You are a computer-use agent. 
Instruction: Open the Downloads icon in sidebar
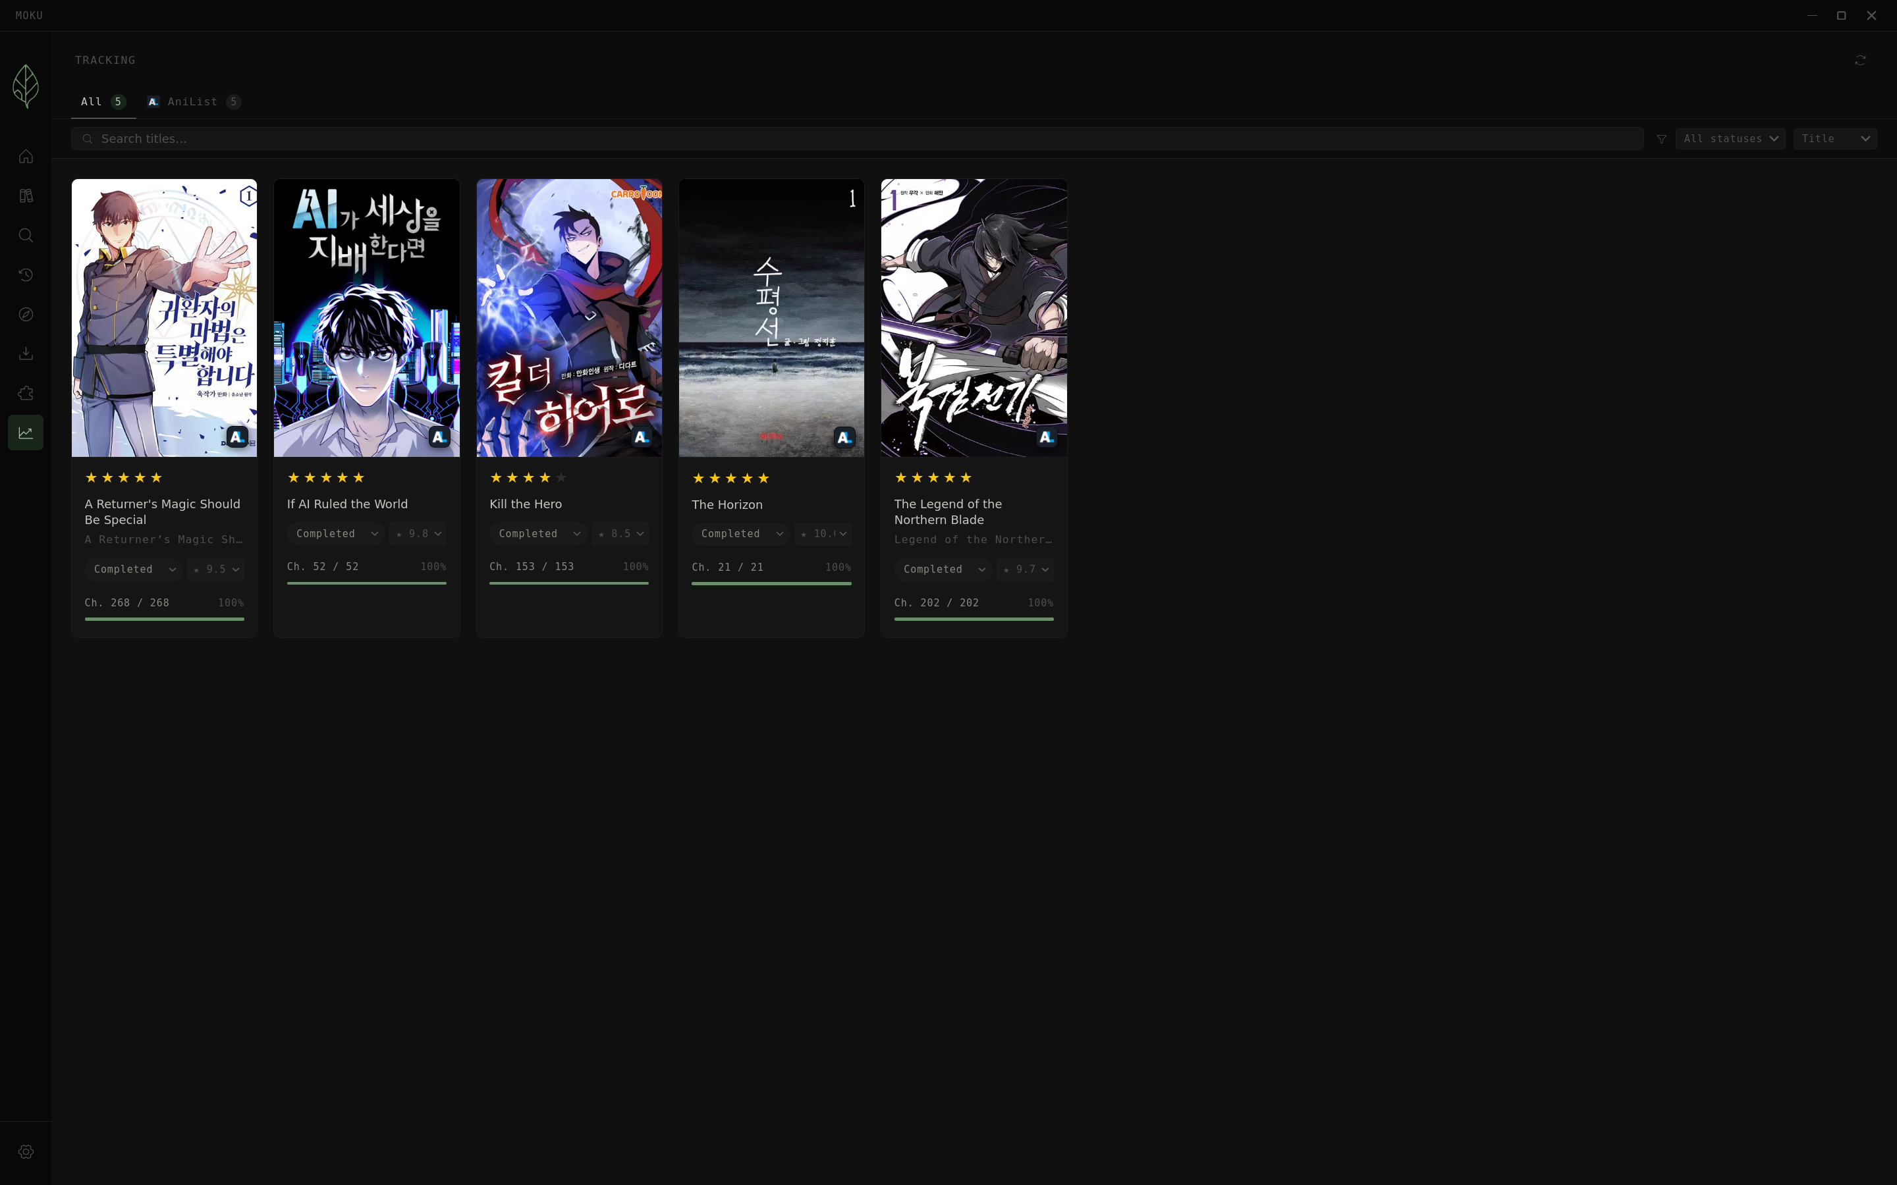coord(26,354)
